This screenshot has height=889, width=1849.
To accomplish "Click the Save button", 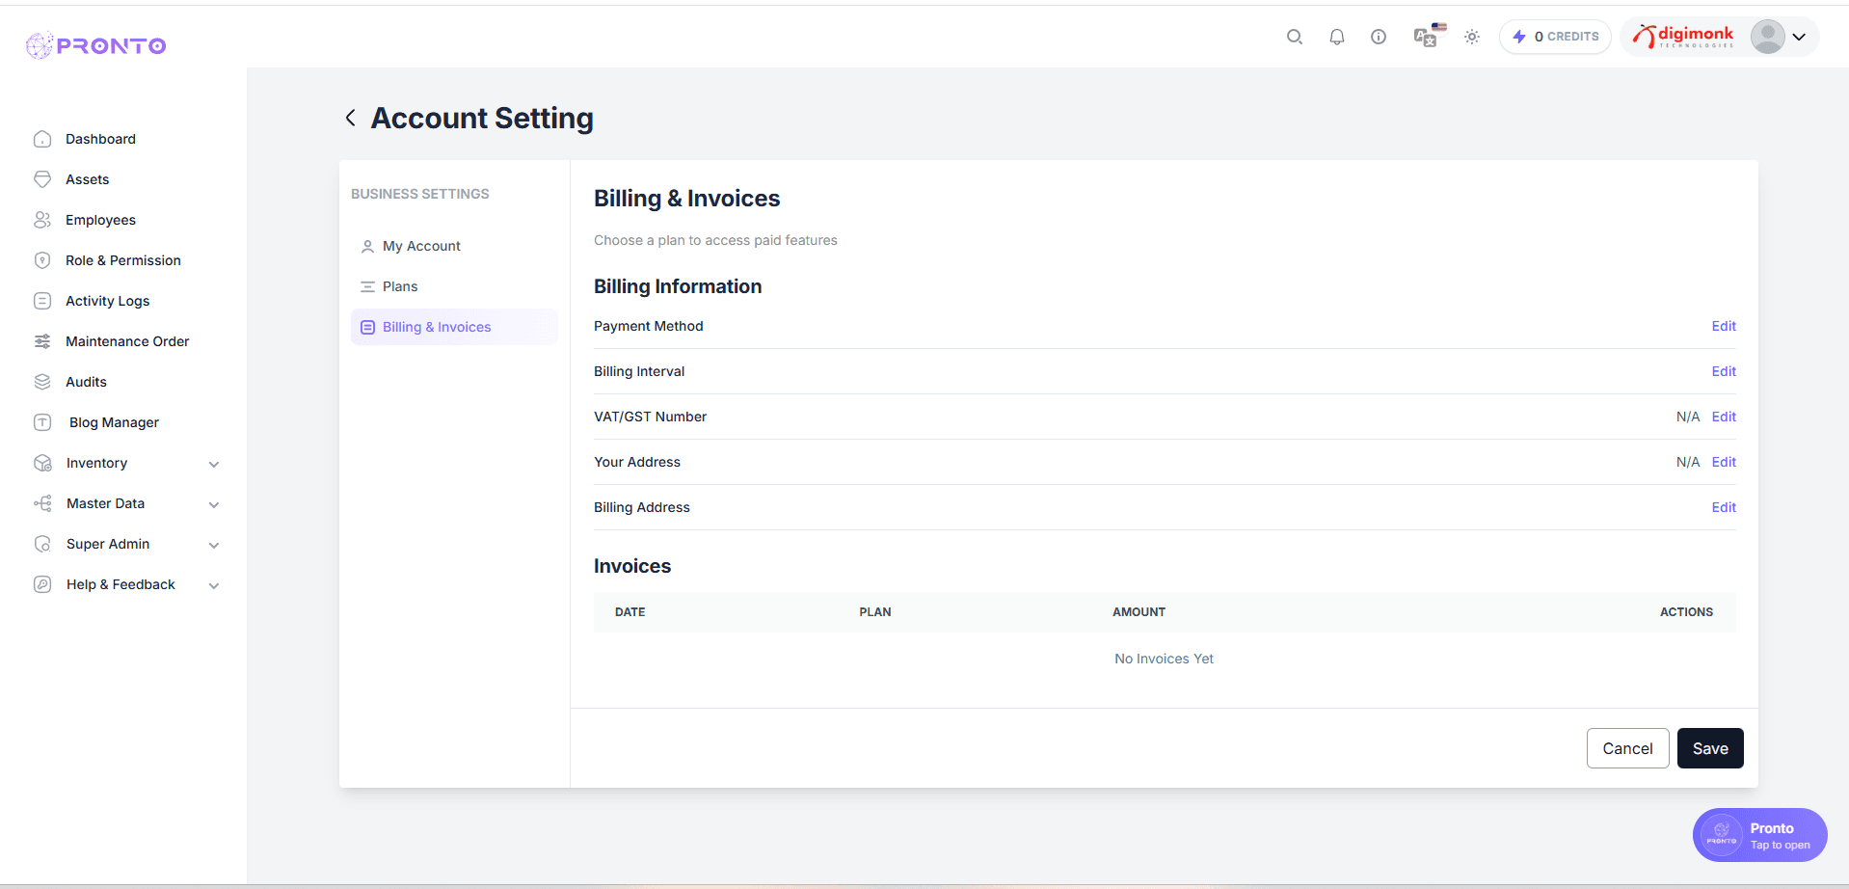I will click(x=1709, y=748).
